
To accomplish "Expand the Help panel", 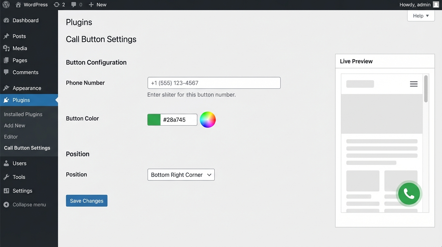I will (421, 15).
